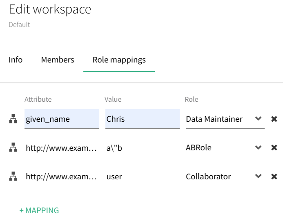Edit the a\"b value field

coord(143,148)
